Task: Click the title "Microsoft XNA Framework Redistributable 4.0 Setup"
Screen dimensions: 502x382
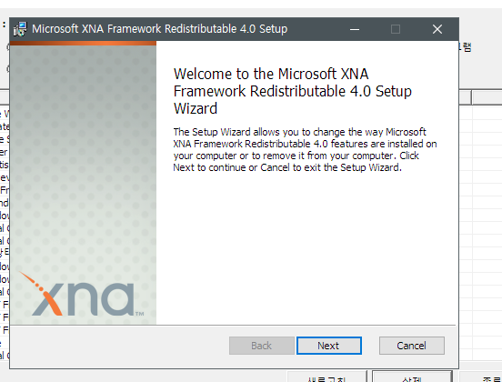Action: pyautogui.click(x=160, y=29)
